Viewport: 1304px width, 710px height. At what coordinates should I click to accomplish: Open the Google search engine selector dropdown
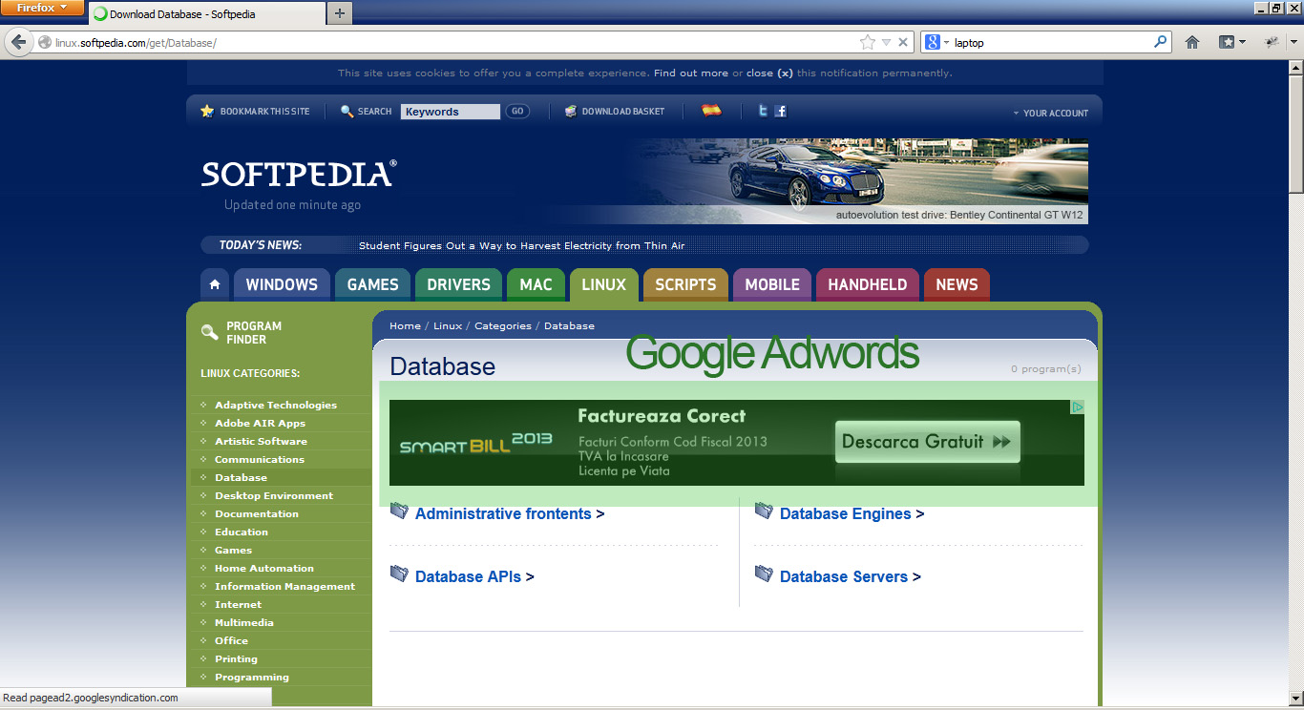(x=936, y=42)
